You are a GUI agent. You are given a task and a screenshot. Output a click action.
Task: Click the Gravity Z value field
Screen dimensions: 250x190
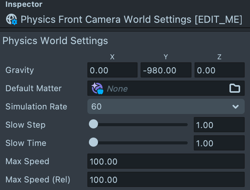[x=219, y=70]
